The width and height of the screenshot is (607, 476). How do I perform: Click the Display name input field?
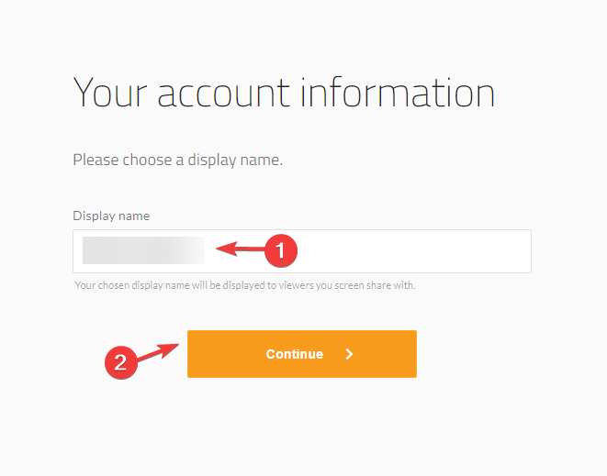(x=302, y=251)
